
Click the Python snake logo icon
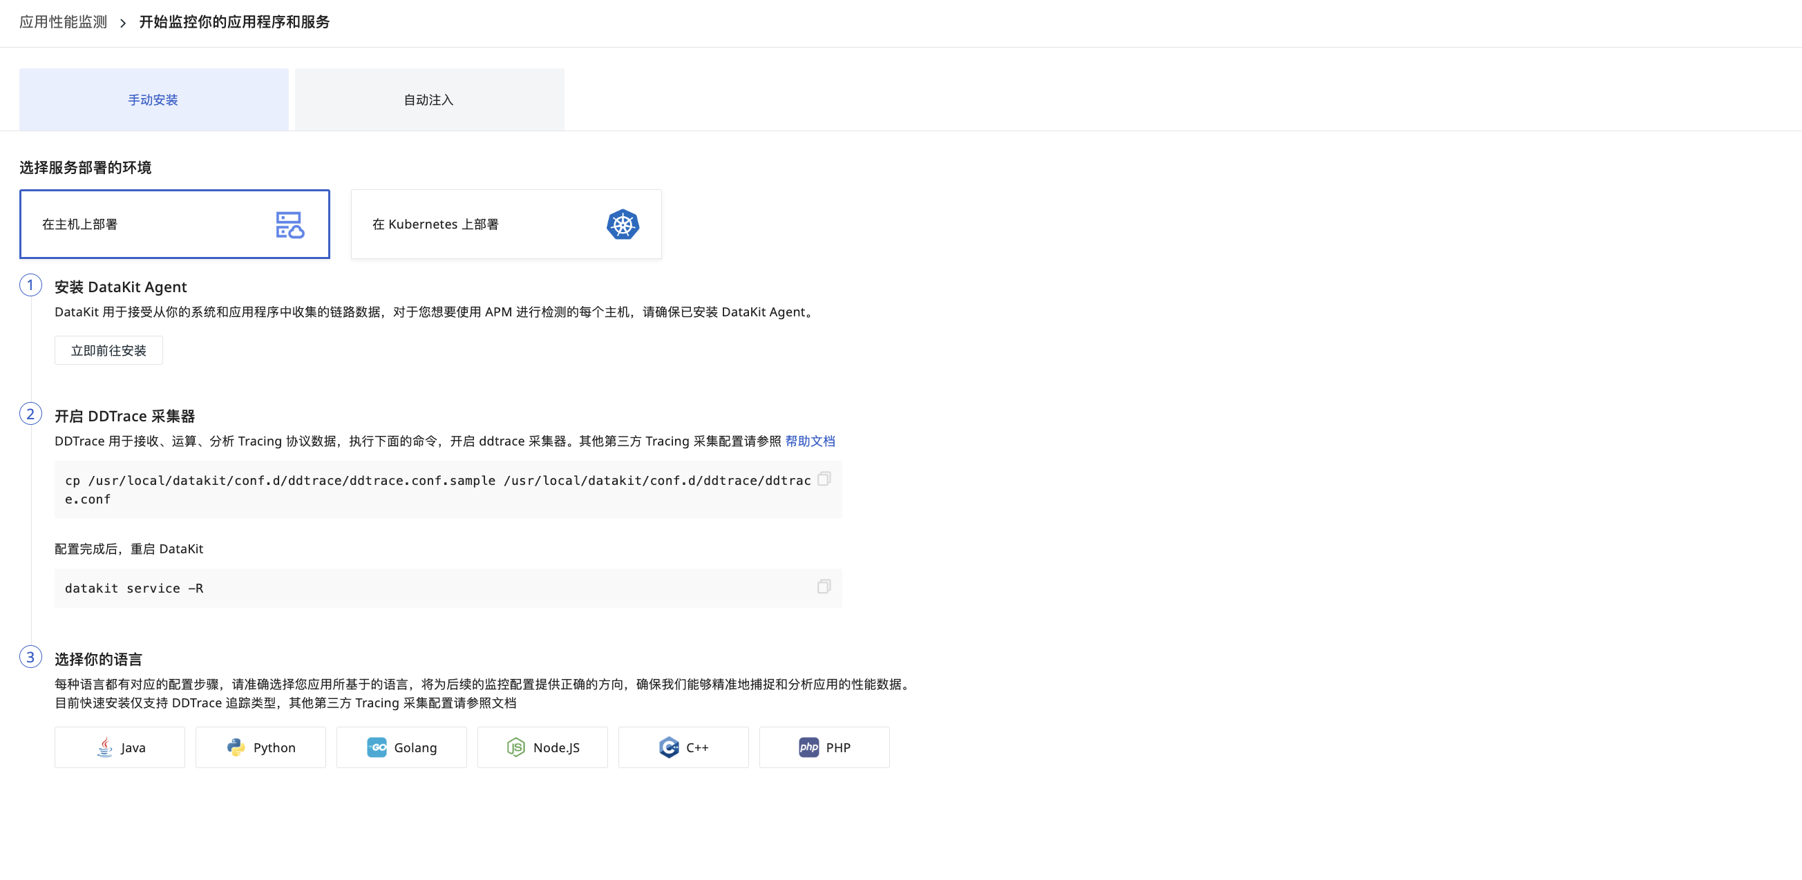(x=236, y=747)
